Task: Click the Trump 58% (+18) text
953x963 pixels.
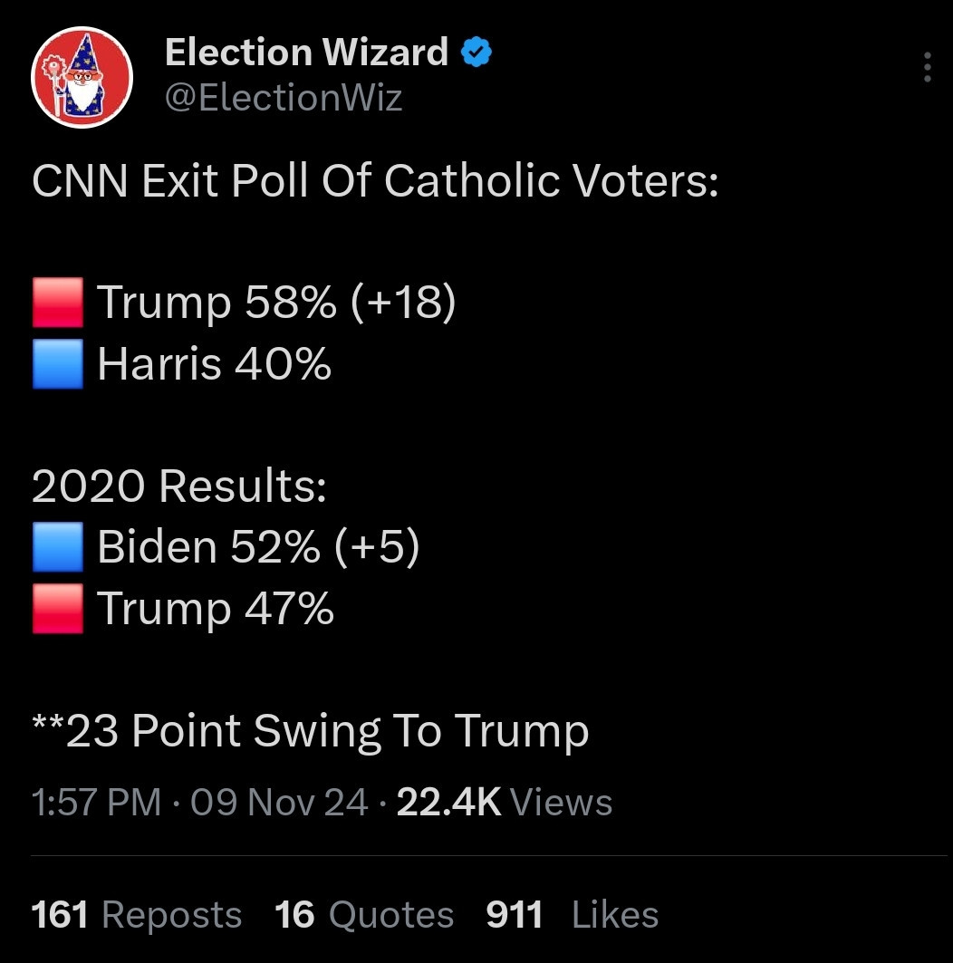Action: point(276,303)
